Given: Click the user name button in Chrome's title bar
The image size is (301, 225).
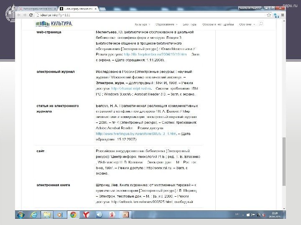Looking at the screenshot, I should (x=250, y=8).
